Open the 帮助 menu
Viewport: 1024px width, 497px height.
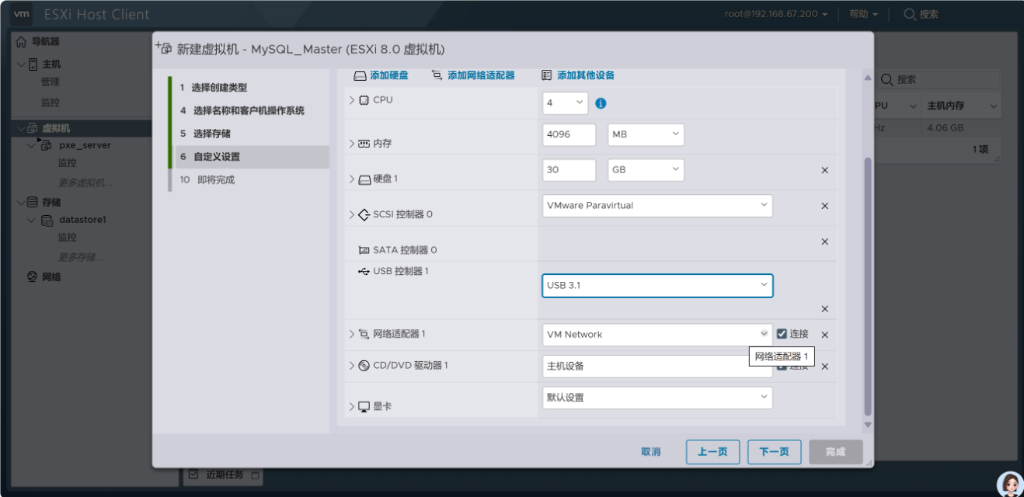863,14
